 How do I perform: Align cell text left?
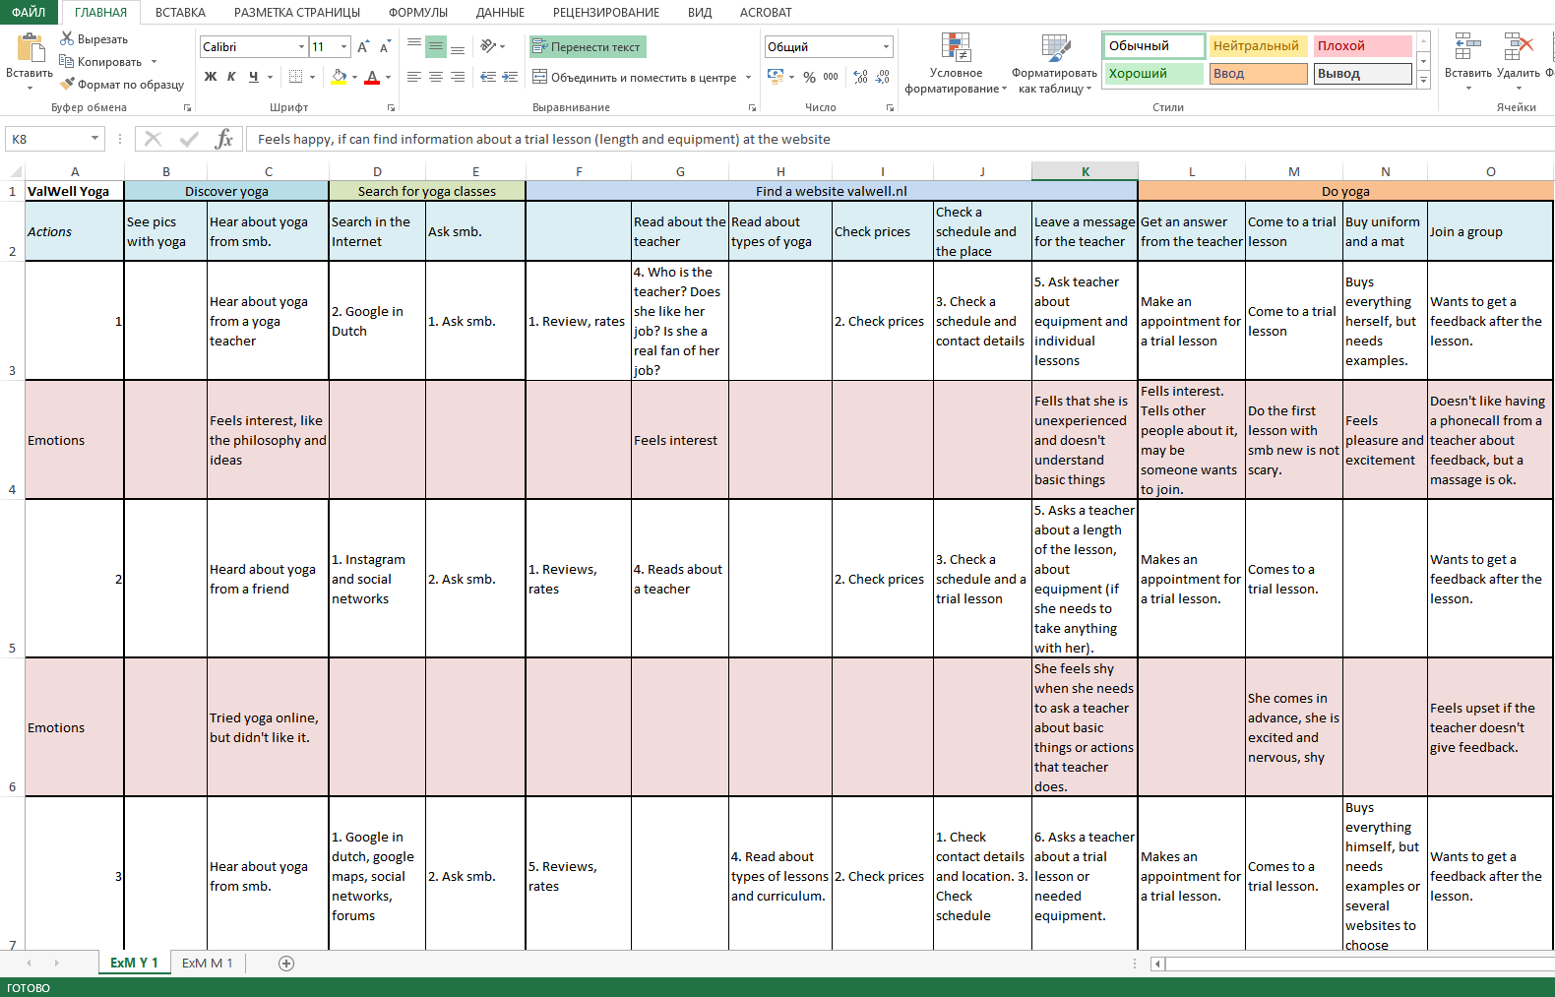coord(414,77)
